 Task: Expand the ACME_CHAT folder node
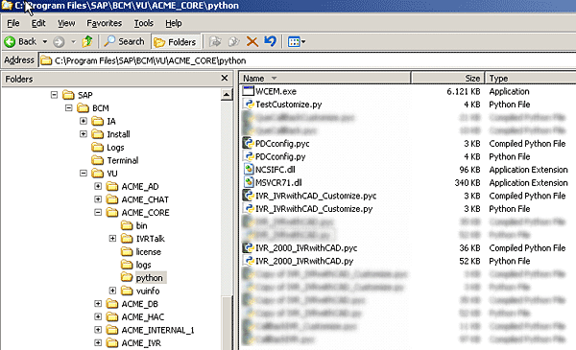(98, 199)
